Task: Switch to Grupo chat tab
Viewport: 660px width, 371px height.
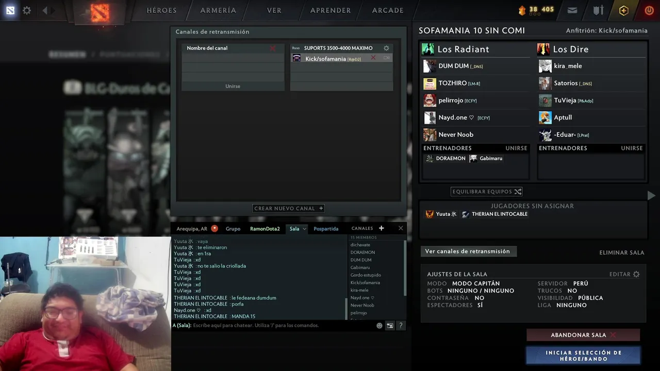Action: tap(233, 229)
